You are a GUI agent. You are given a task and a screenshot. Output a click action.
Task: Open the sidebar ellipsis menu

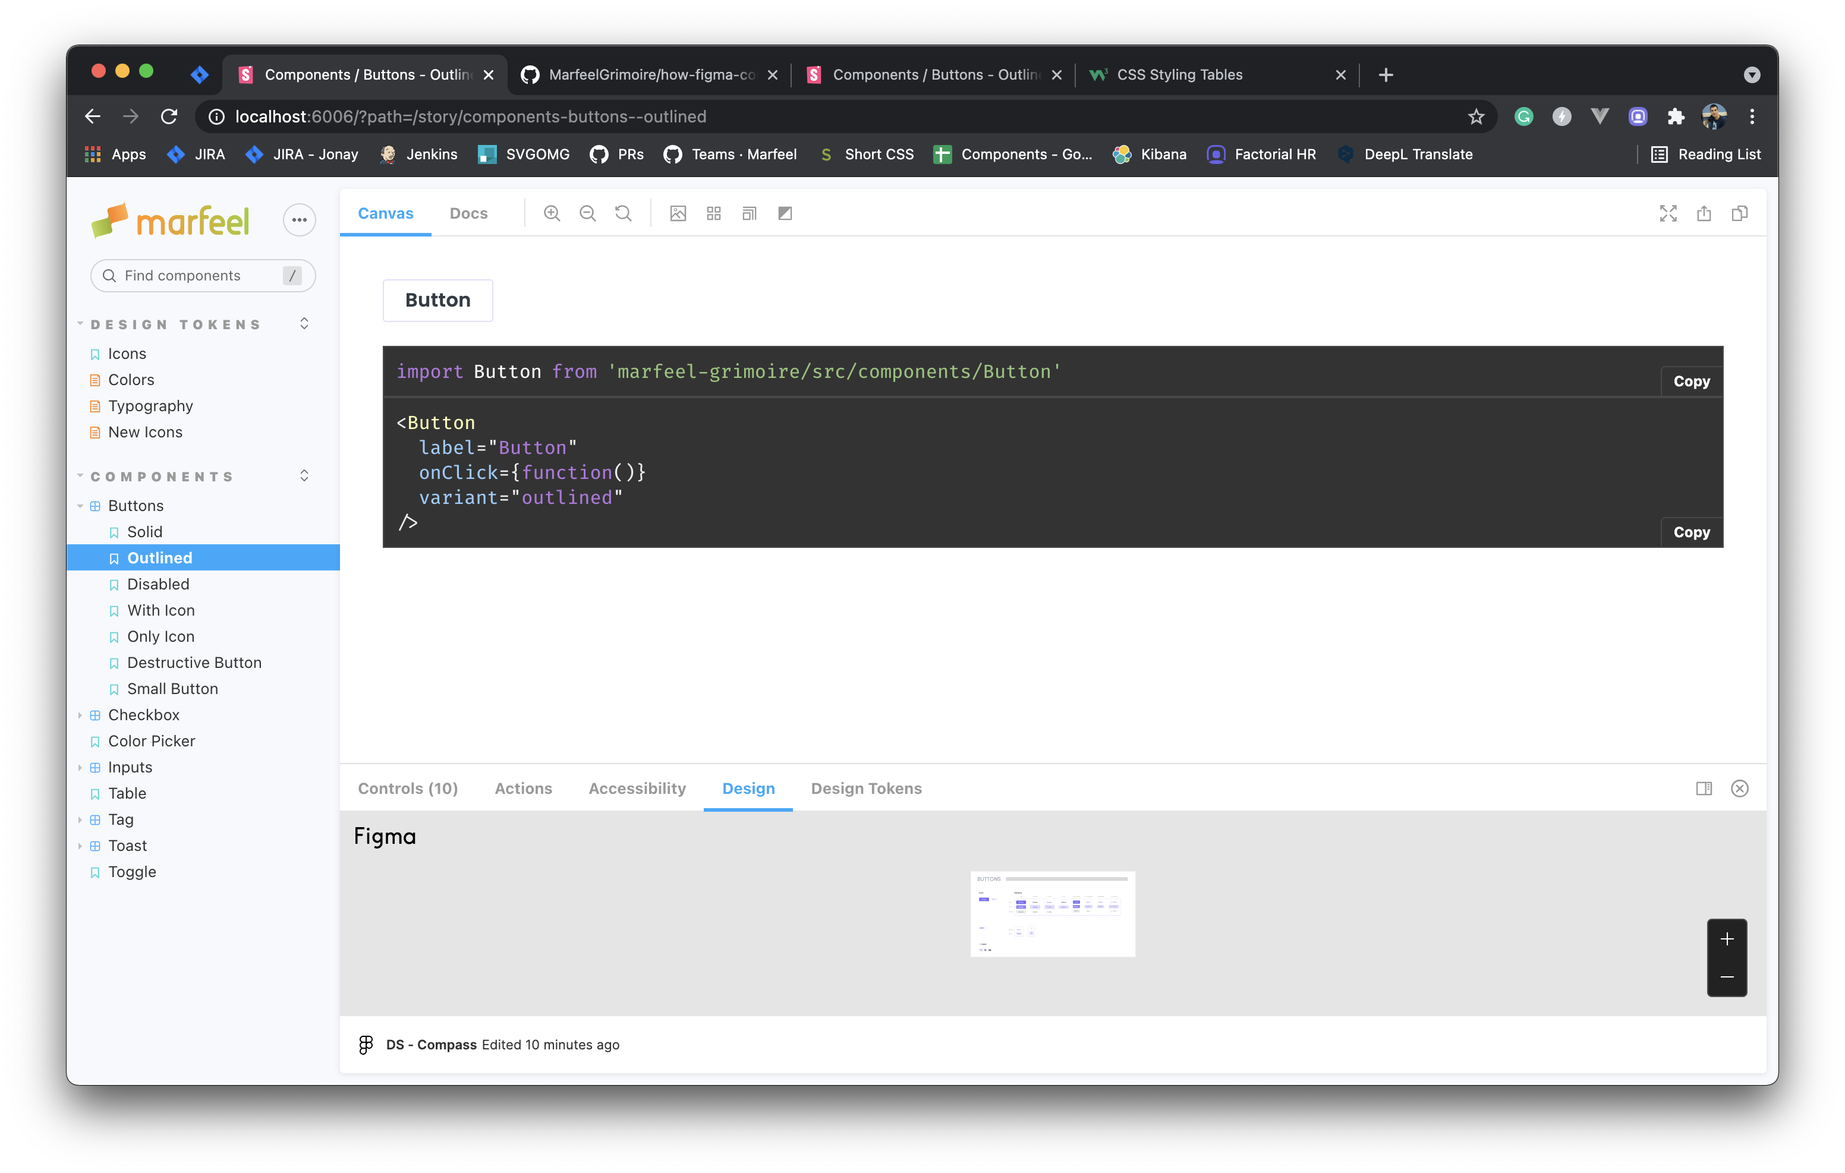point(300,220)
